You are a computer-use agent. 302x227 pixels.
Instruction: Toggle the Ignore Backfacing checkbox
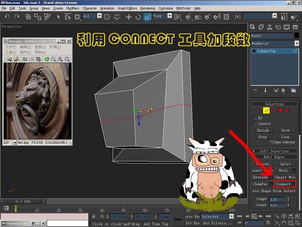pyautogui.click(x=255, y=123)
